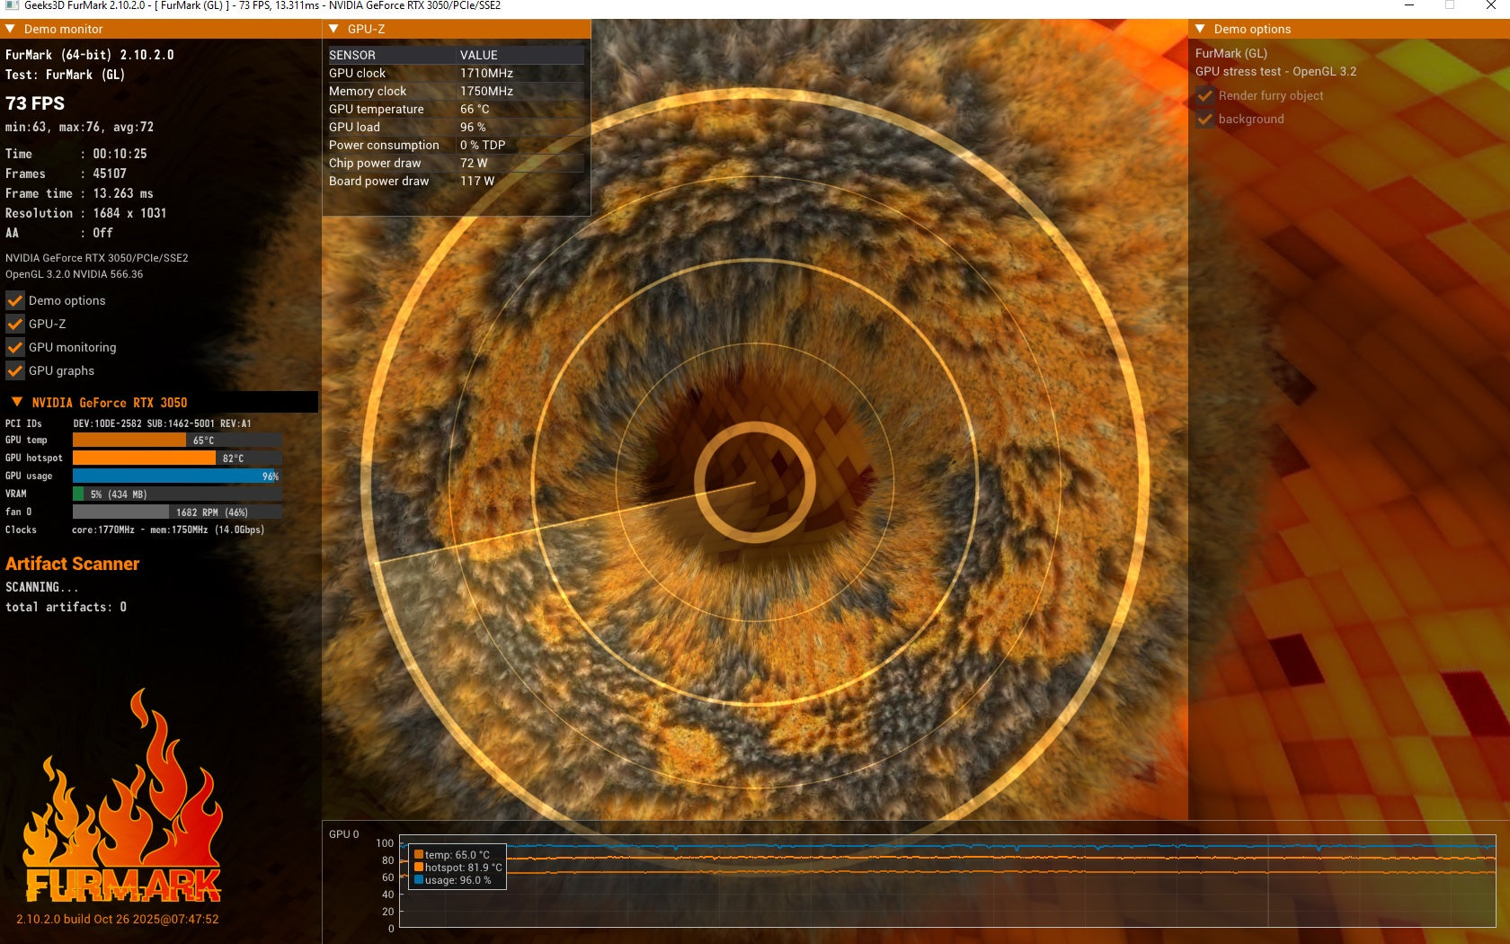Select the Memory clock row in GPU-Z
Image resolution: width=1510 pixels, height=944 pixels.
[x=457, y=91]
